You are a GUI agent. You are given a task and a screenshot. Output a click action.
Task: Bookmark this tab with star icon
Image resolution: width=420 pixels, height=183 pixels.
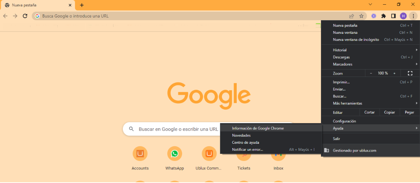pos(362,16)
